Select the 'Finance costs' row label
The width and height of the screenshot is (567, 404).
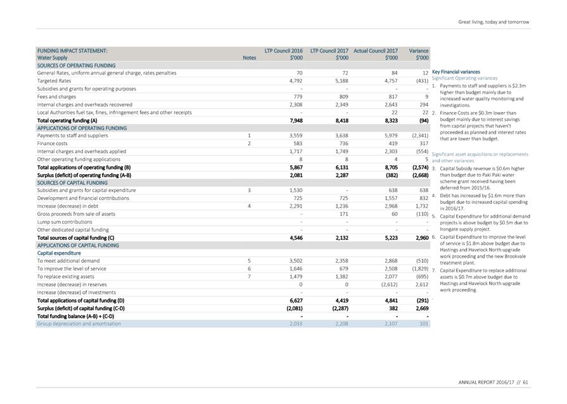[52, 144]
